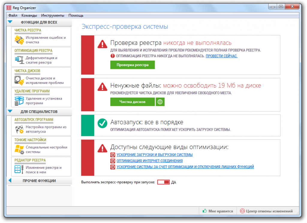Collapse the ФУНКЦИИ ДЛЯ ВСЕХ section
This screenshot has height=223, width=307.
[x=10, y=22]
